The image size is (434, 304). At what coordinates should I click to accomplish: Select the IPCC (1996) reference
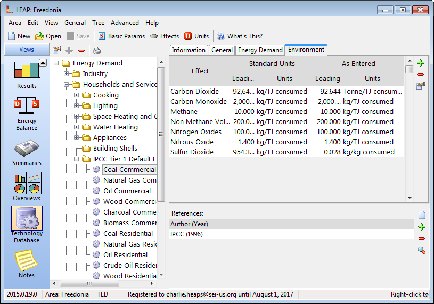coord(291,234)
